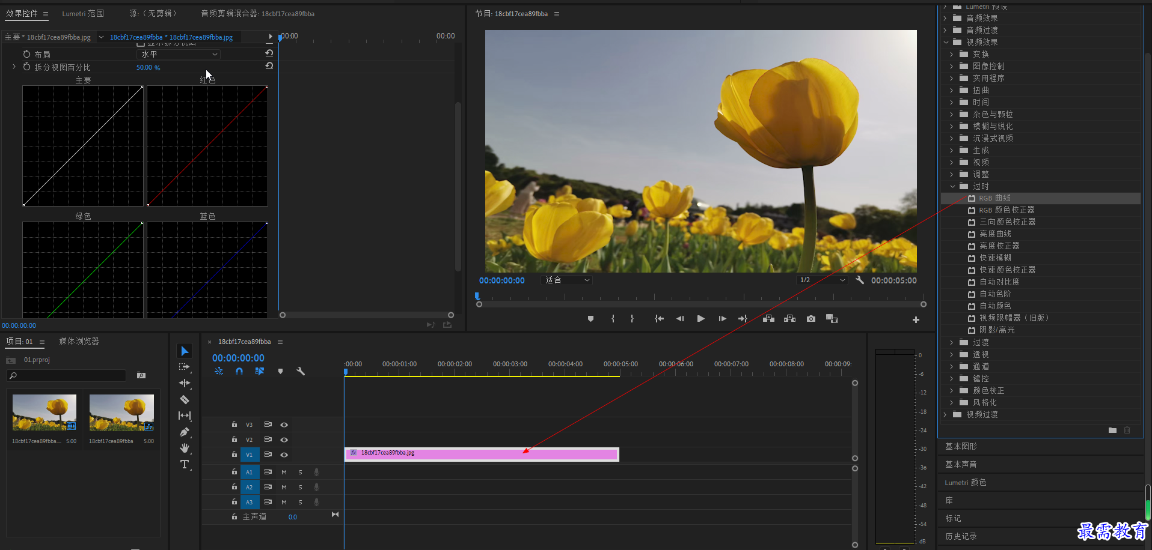Image resolution: width=1152 pixels, height=550 pixels.
Task: Select the 18cbf17cea89fbba.jpg clip on V1
Action: click(x=482, y=454)
